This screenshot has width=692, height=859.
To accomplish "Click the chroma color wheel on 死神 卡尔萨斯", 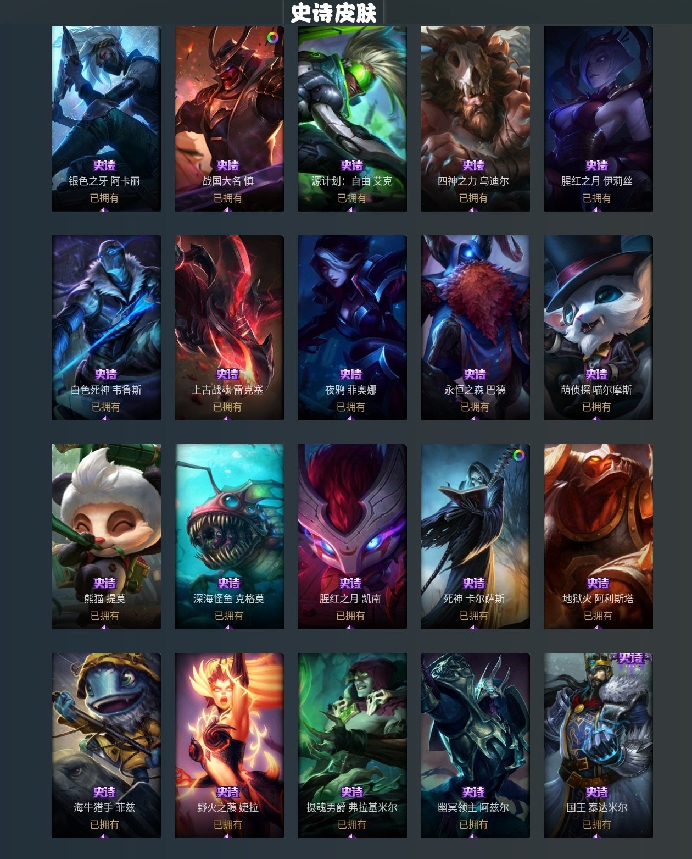I will pyautogui.click(x=518, y=455).
